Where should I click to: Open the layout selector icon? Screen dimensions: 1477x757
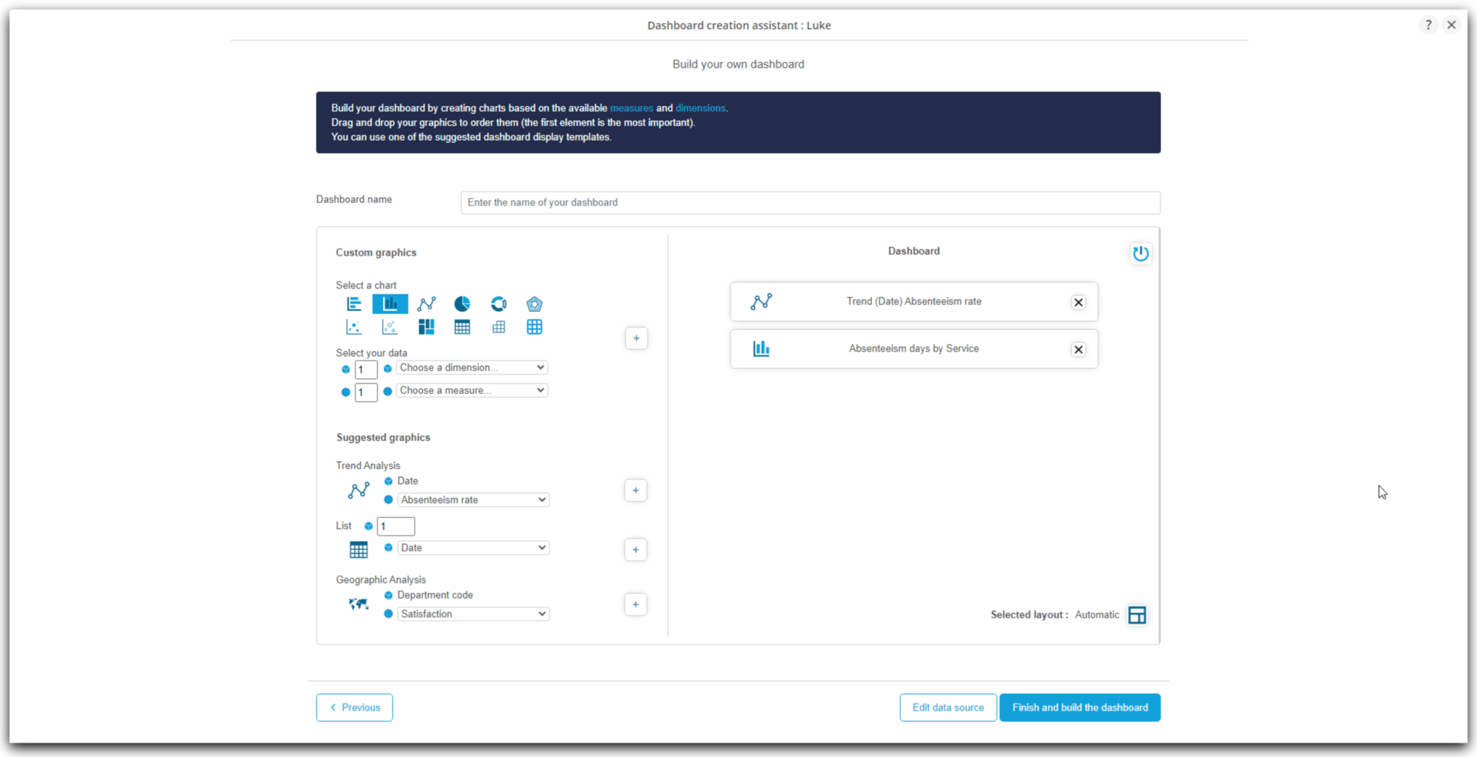point(1137,615)
